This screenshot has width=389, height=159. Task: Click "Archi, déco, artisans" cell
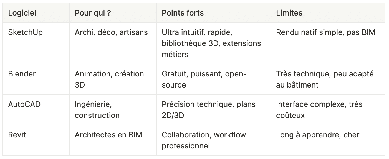[x=113, y=43]
